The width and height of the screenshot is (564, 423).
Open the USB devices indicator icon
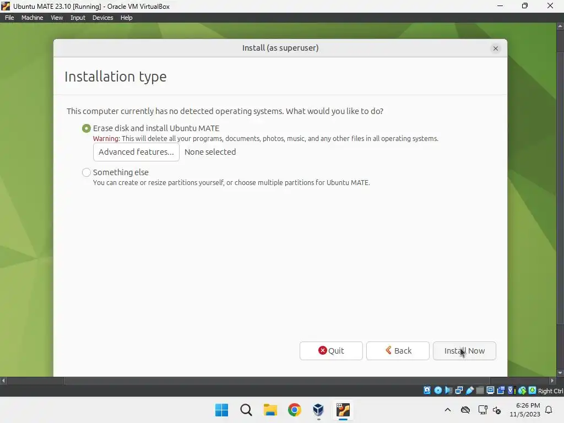pyautogui.click(x=469, y=391)
